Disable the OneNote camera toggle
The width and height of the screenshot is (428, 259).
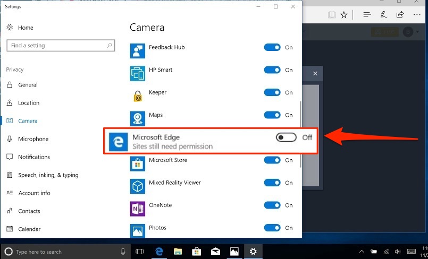(x=272, y=205)
